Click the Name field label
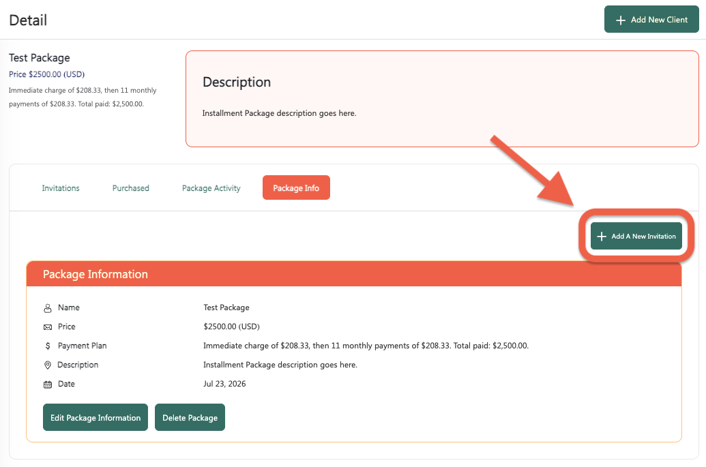The height and width of the screenshot is (467, 706). [69, 307]
